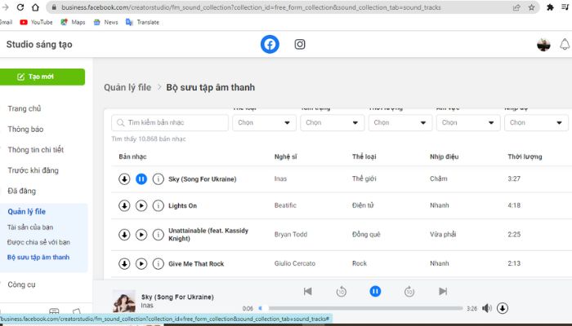Show info for Unattainable track
This screenshot has height=326, width=572.
pos(158,235)
